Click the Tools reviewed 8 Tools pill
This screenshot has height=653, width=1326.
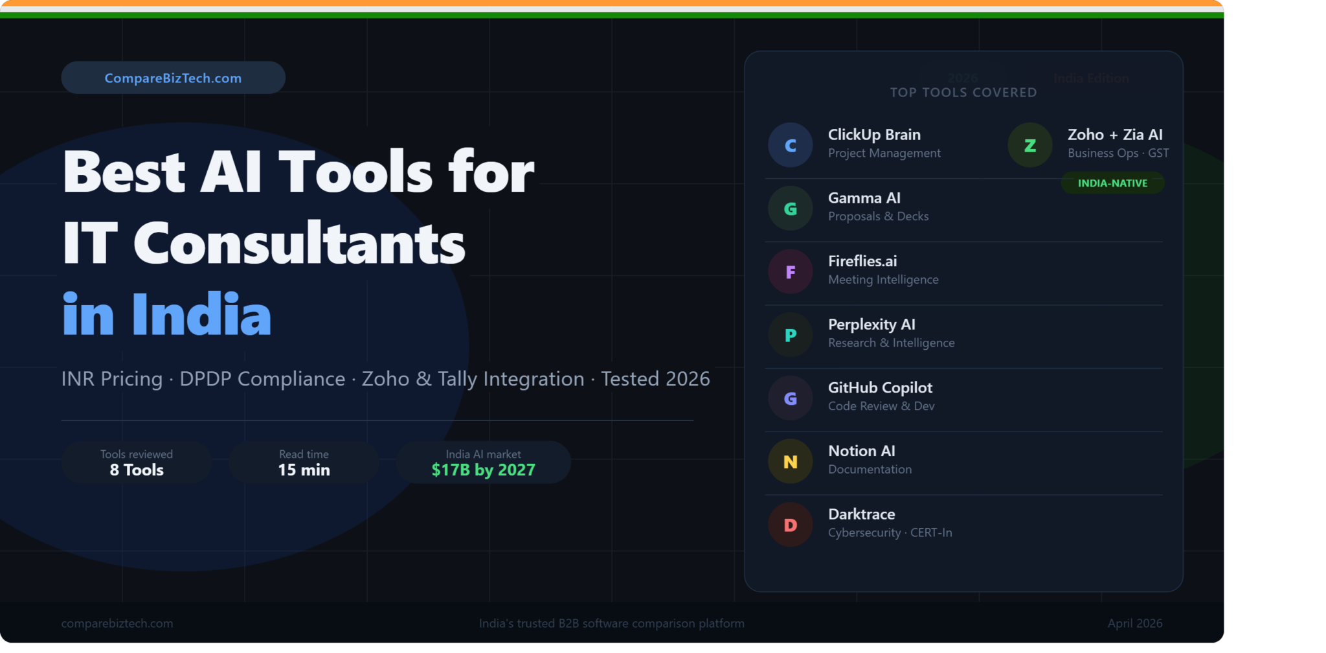click(137, 463)
